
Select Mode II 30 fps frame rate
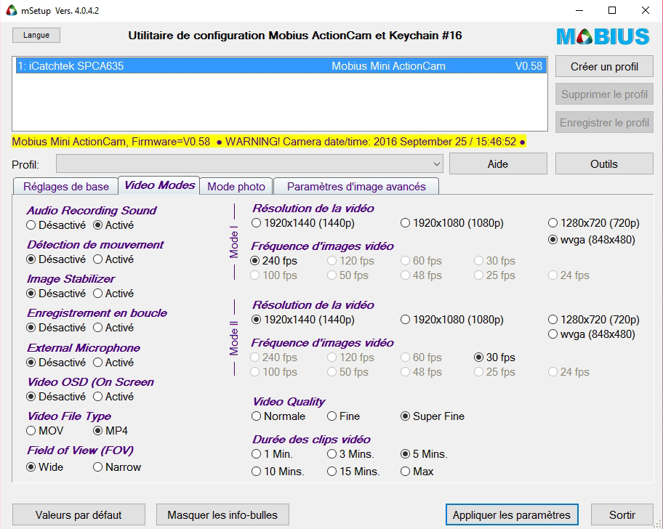pyautogui.click(x=495, y=357)
